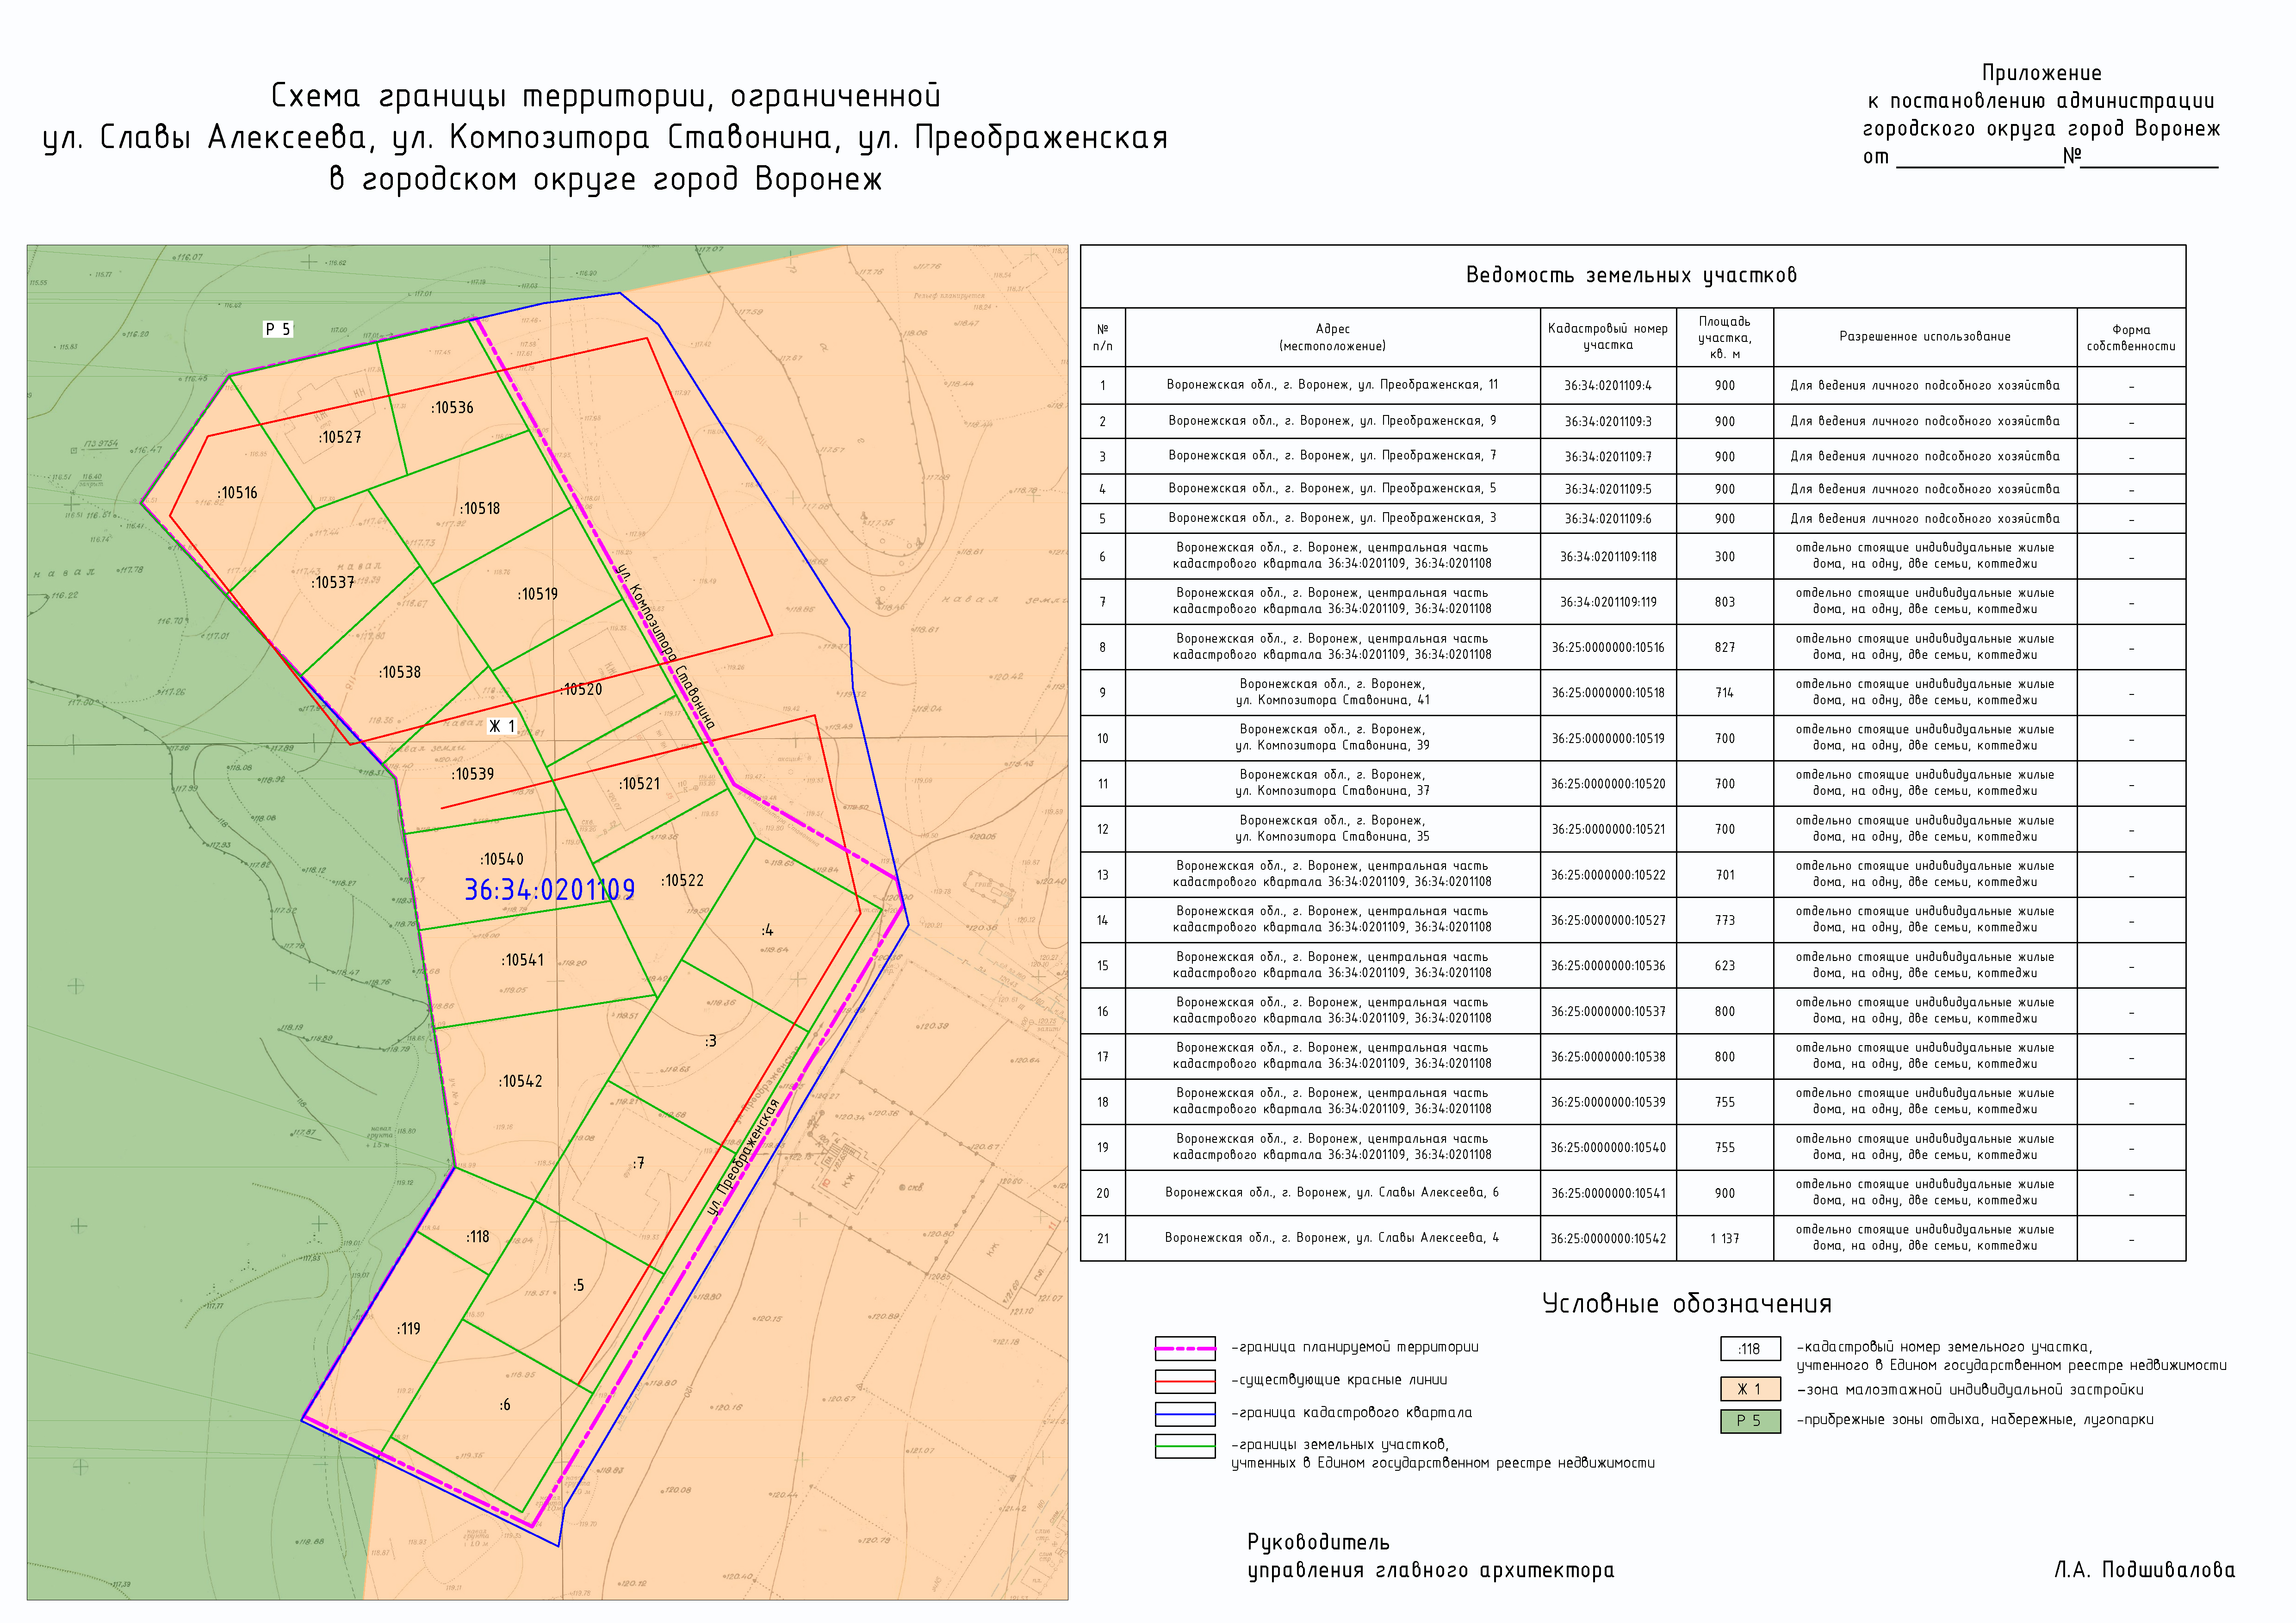Click the magenta dashed boundary legend sample

click(x=1185, y=1348)
